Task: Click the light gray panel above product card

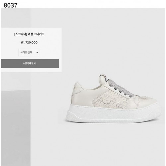Action: point(16,18)
